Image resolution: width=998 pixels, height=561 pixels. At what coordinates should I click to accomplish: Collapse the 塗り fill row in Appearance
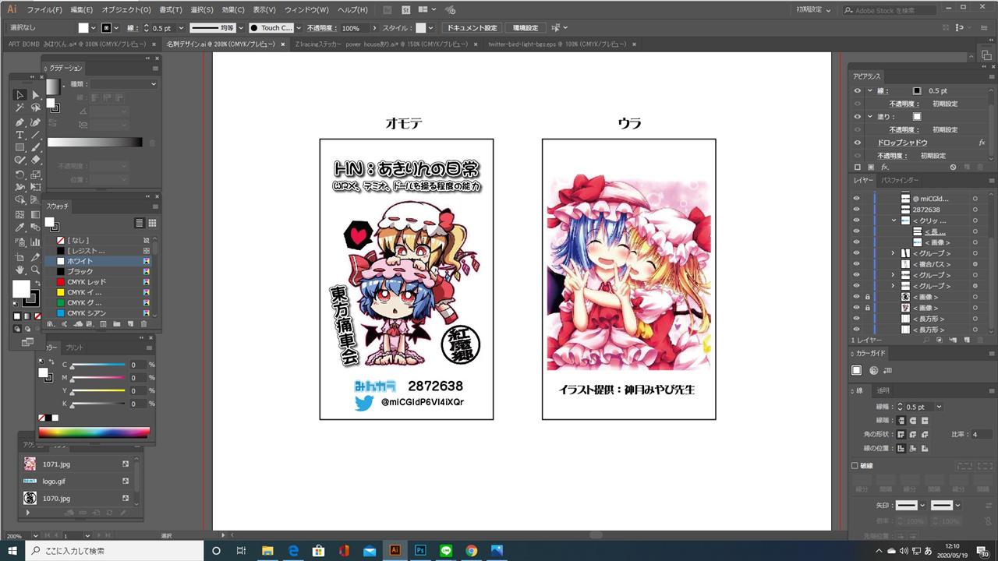869,117
